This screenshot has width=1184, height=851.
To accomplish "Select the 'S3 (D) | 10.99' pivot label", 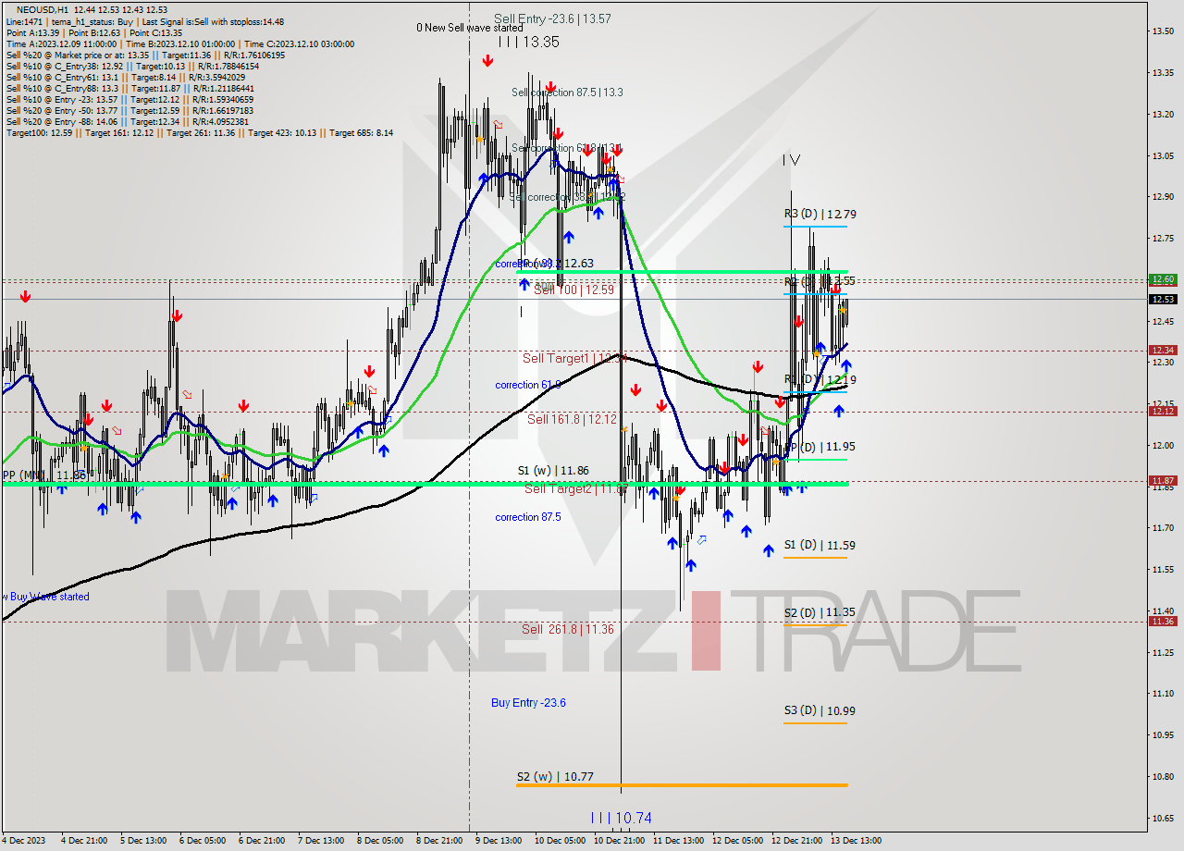I will 820,711.
